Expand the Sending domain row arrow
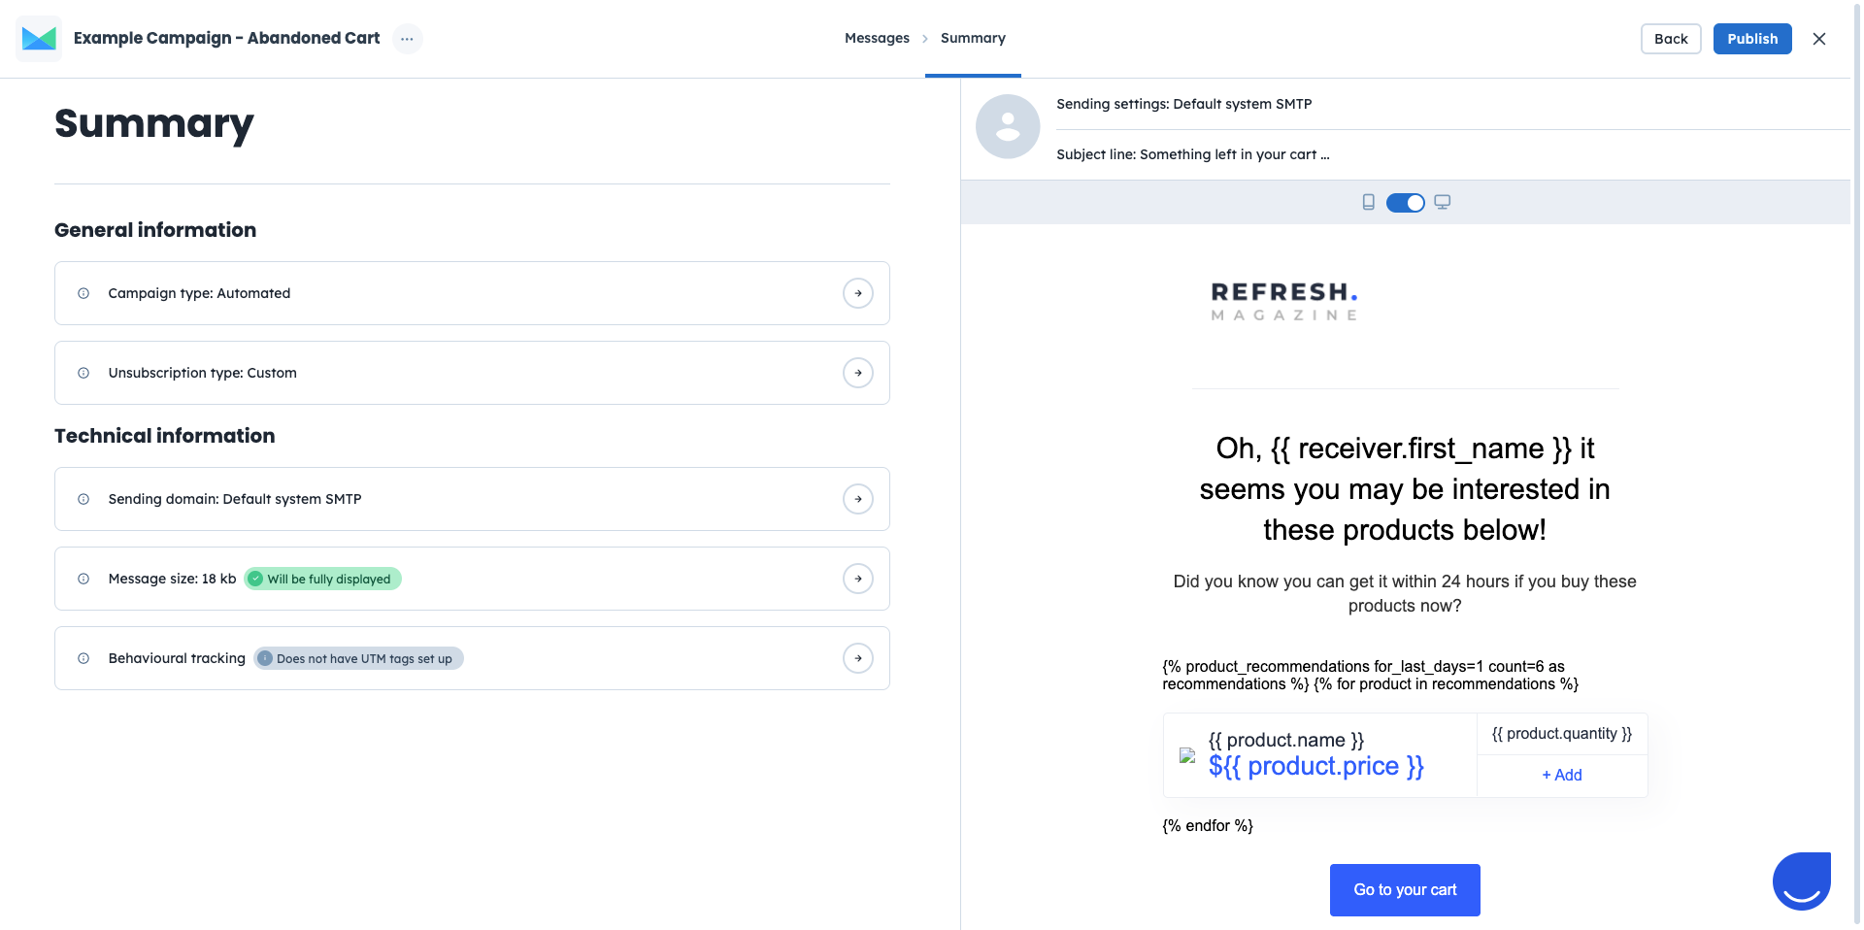Viewport: 1864px width, 930px height. (857, 499)
